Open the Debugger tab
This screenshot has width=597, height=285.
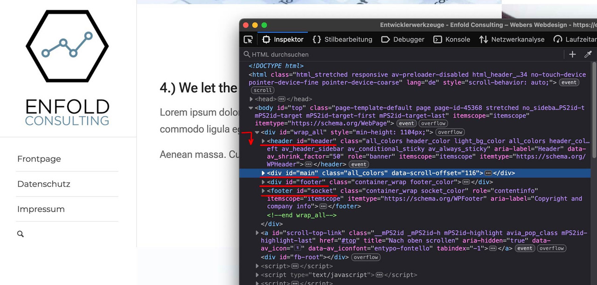tap(403, 40)
